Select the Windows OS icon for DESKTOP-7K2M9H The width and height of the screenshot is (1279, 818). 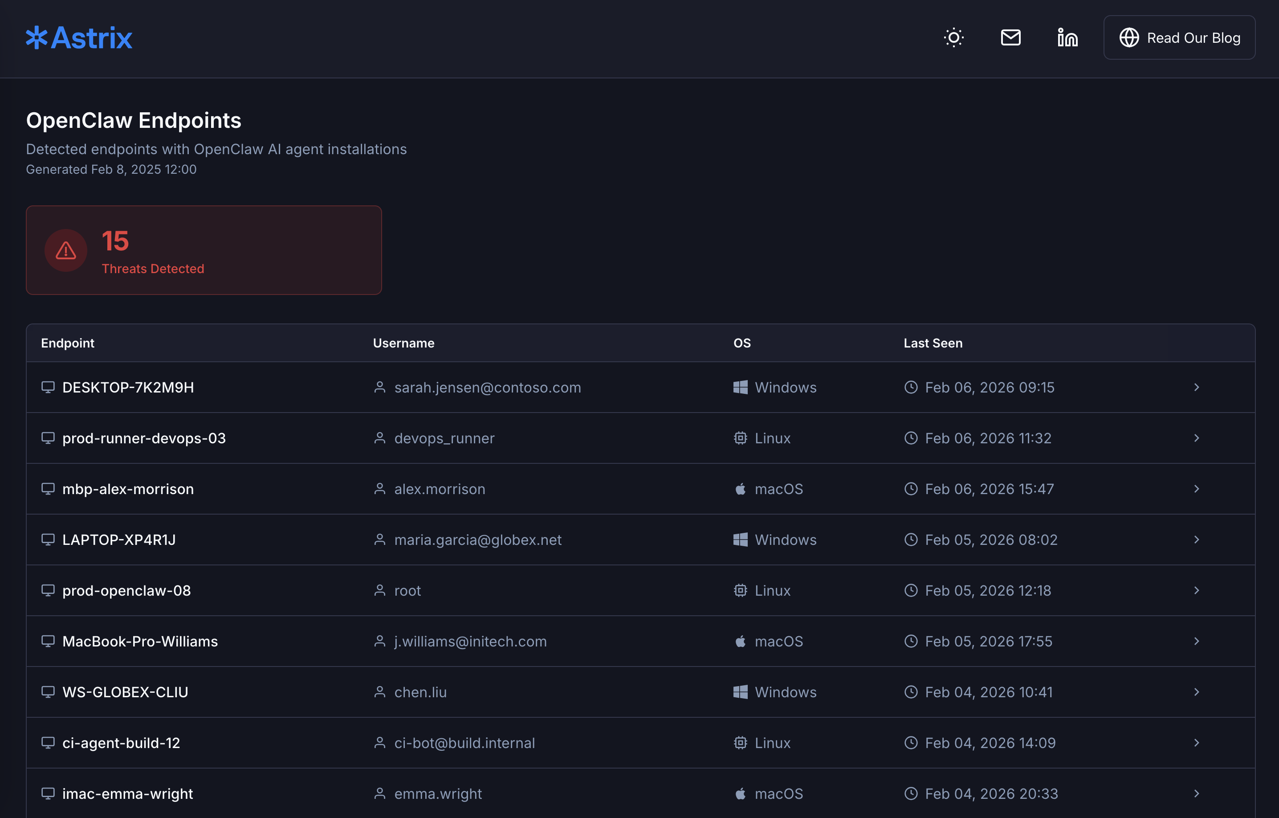(x=741, y=387)
